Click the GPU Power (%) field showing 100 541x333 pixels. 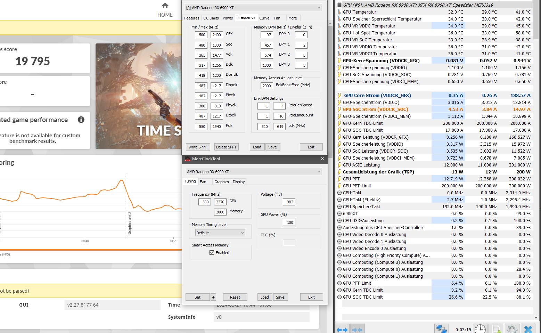(x=290, y=222)
